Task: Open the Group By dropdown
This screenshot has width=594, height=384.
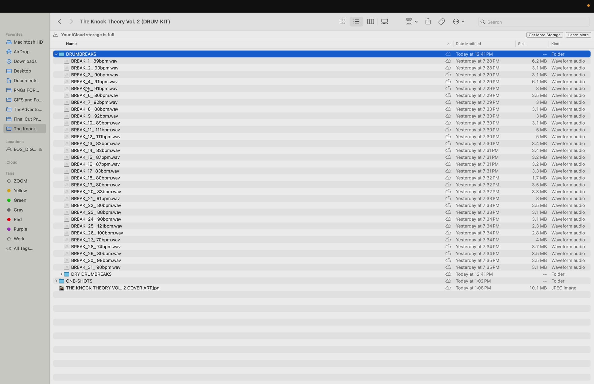Action: (x=411, y=22)
